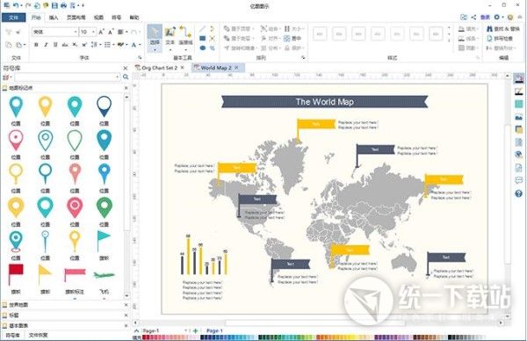
Task: Toggle underline formatting
Action: pos(55,45)
